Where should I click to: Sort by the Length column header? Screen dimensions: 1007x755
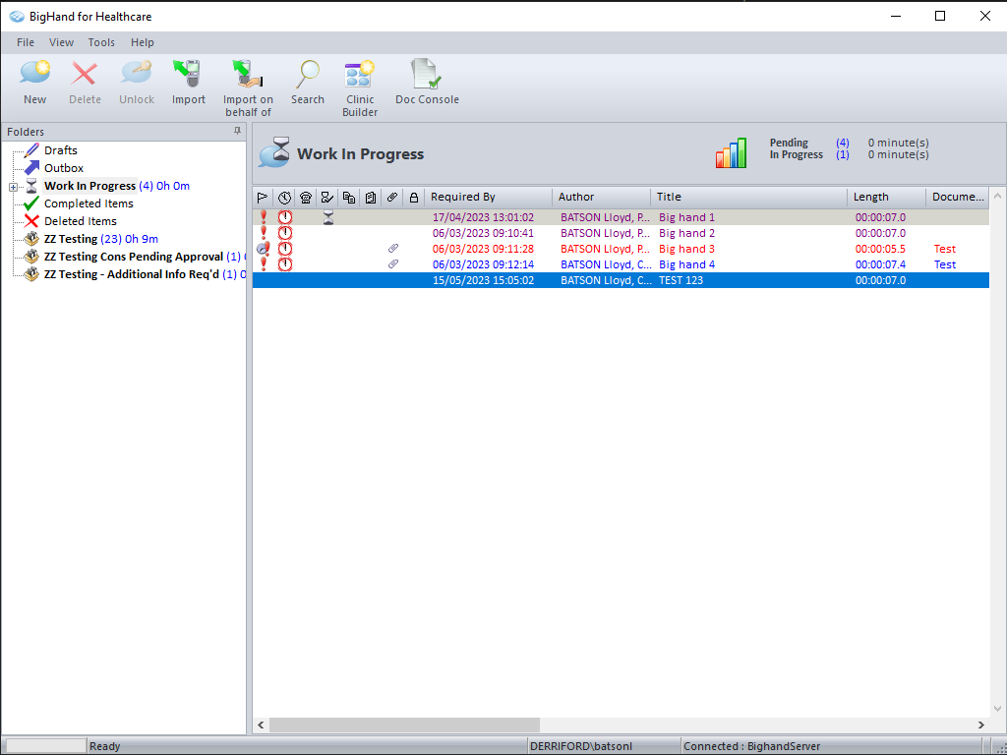[886, 197]
